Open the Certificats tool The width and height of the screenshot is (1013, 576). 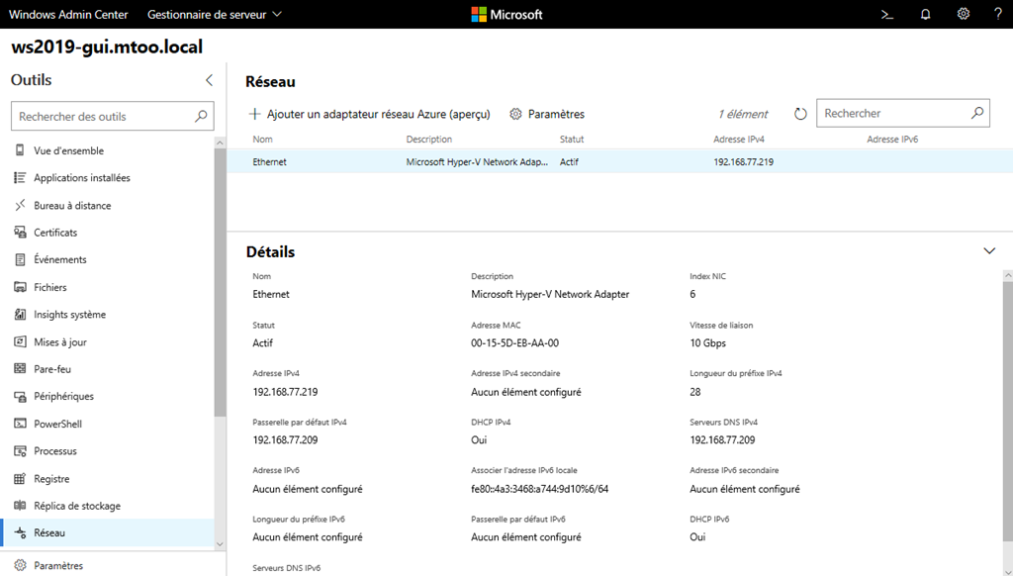click(54, 233)
